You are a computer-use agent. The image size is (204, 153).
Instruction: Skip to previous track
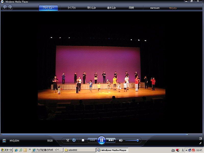pos(92,140)
